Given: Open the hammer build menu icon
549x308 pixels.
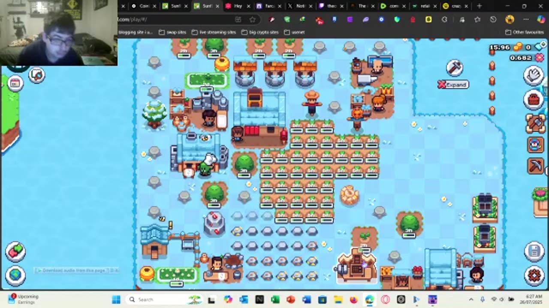Looking at the screenshot, I should [x=455, y=68].
